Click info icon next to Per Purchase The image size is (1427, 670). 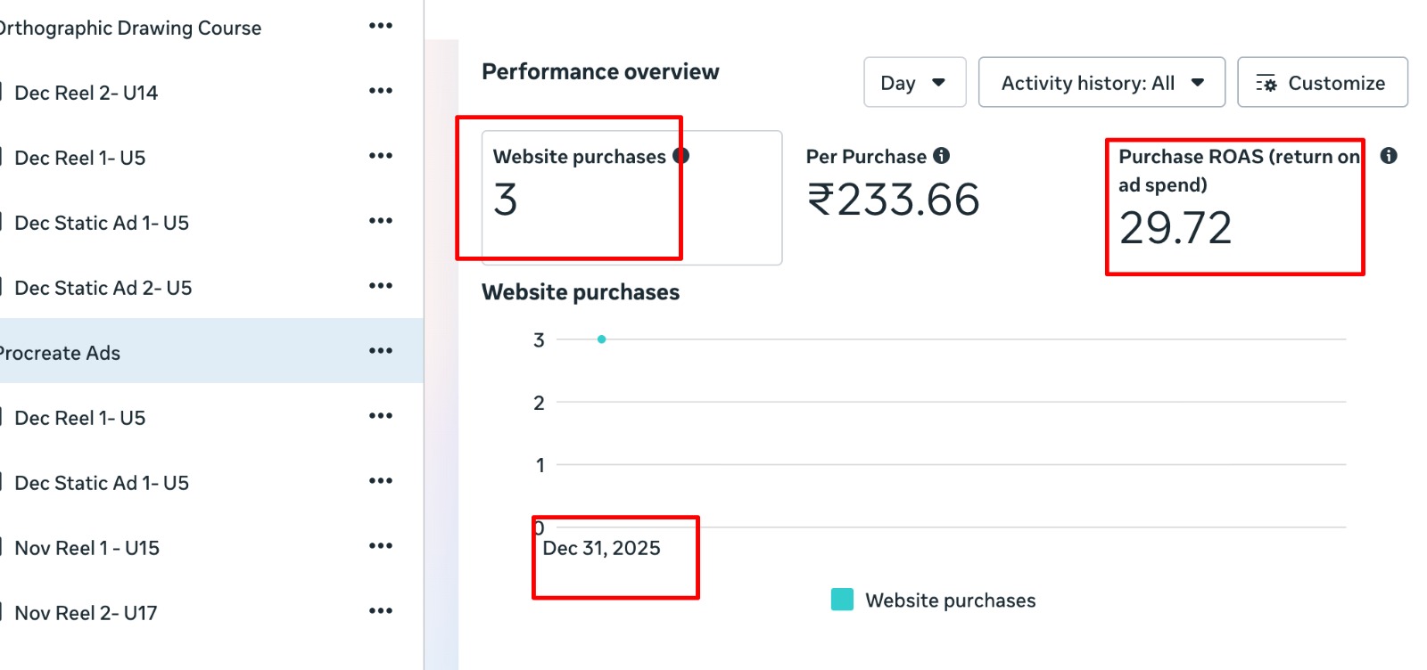[x=941, y=156]
